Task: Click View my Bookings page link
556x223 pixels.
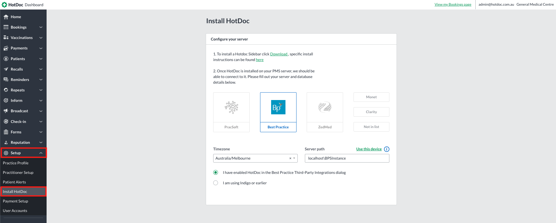Action: coord(453,4)
